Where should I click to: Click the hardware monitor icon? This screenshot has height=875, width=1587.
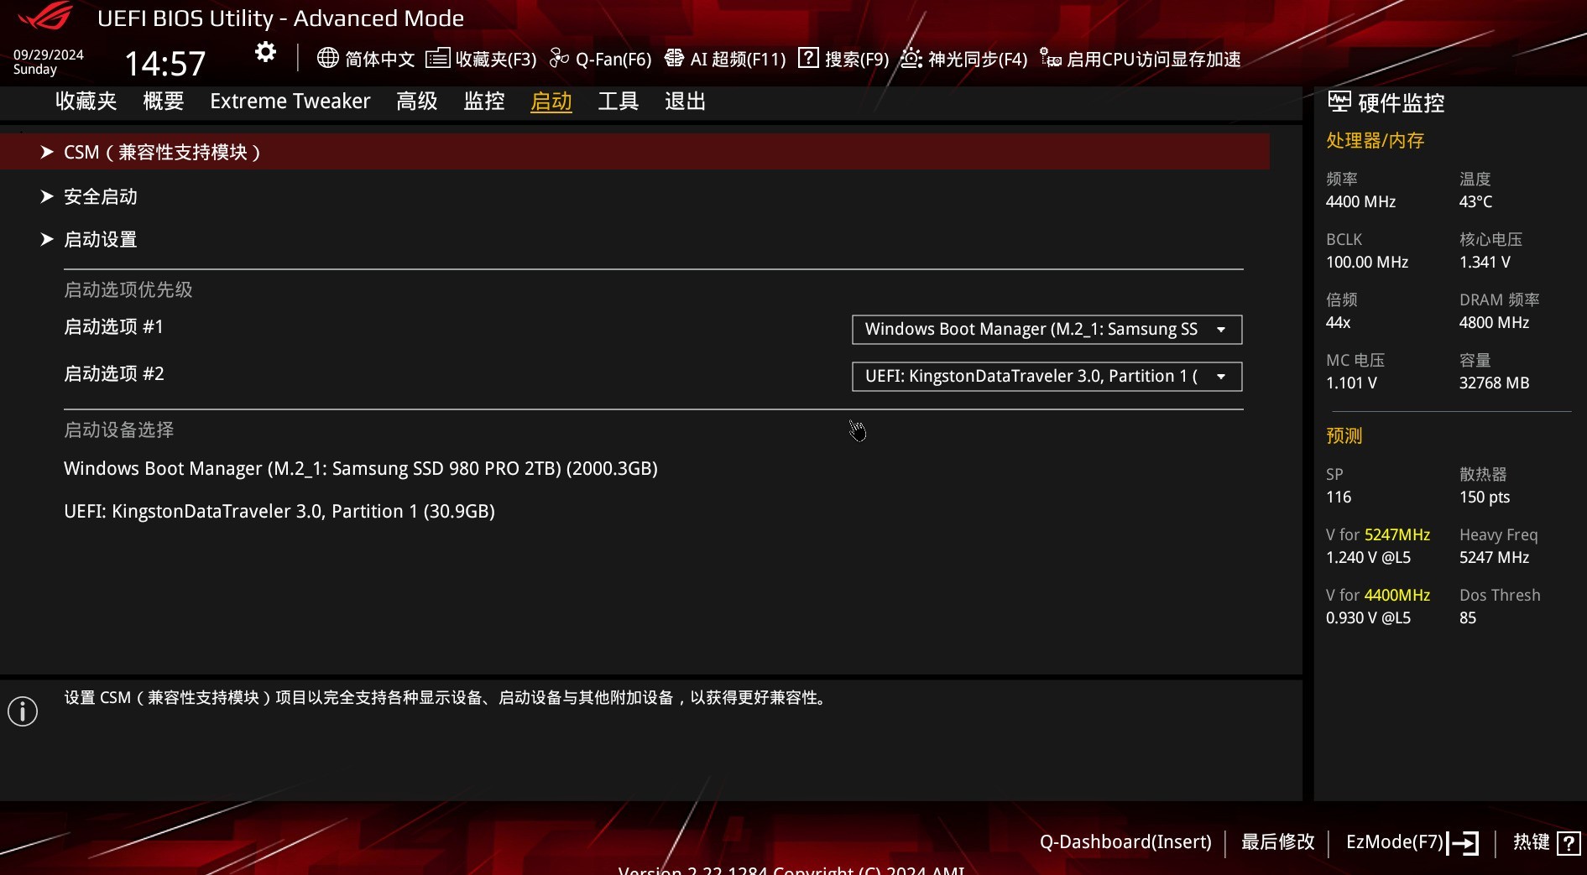[1339, 102]
